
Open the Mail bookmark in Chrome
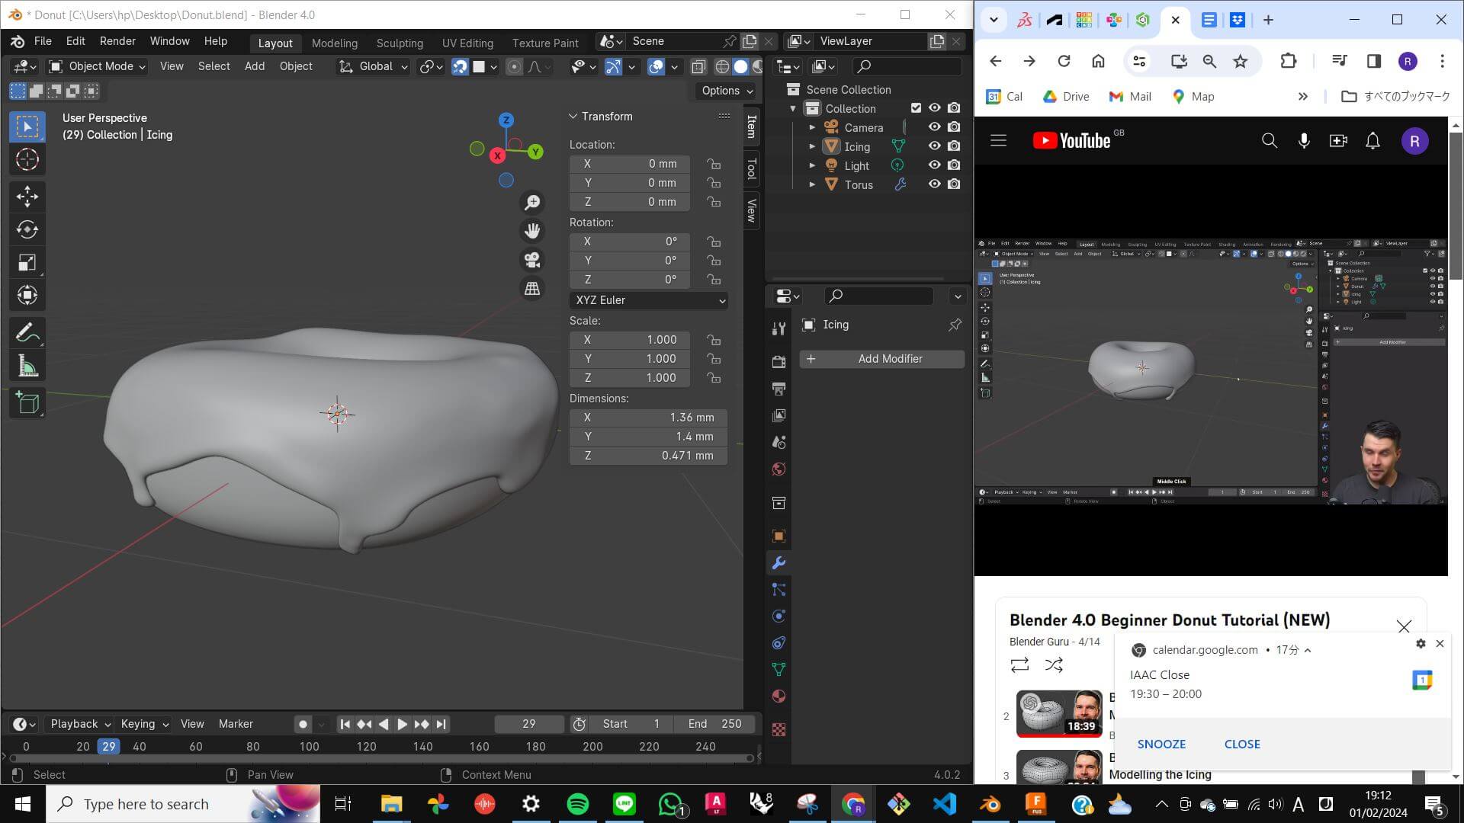[1130, 96]
